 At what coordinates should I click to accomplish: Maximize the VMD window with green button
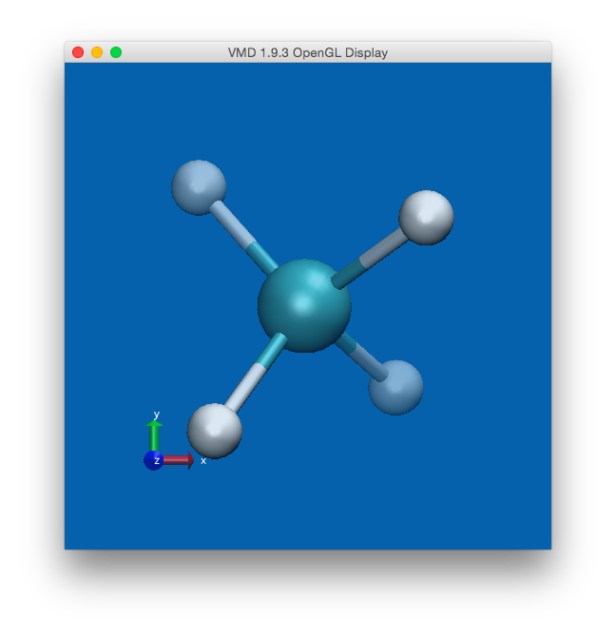pyautogui.click(x=116, y=52)
